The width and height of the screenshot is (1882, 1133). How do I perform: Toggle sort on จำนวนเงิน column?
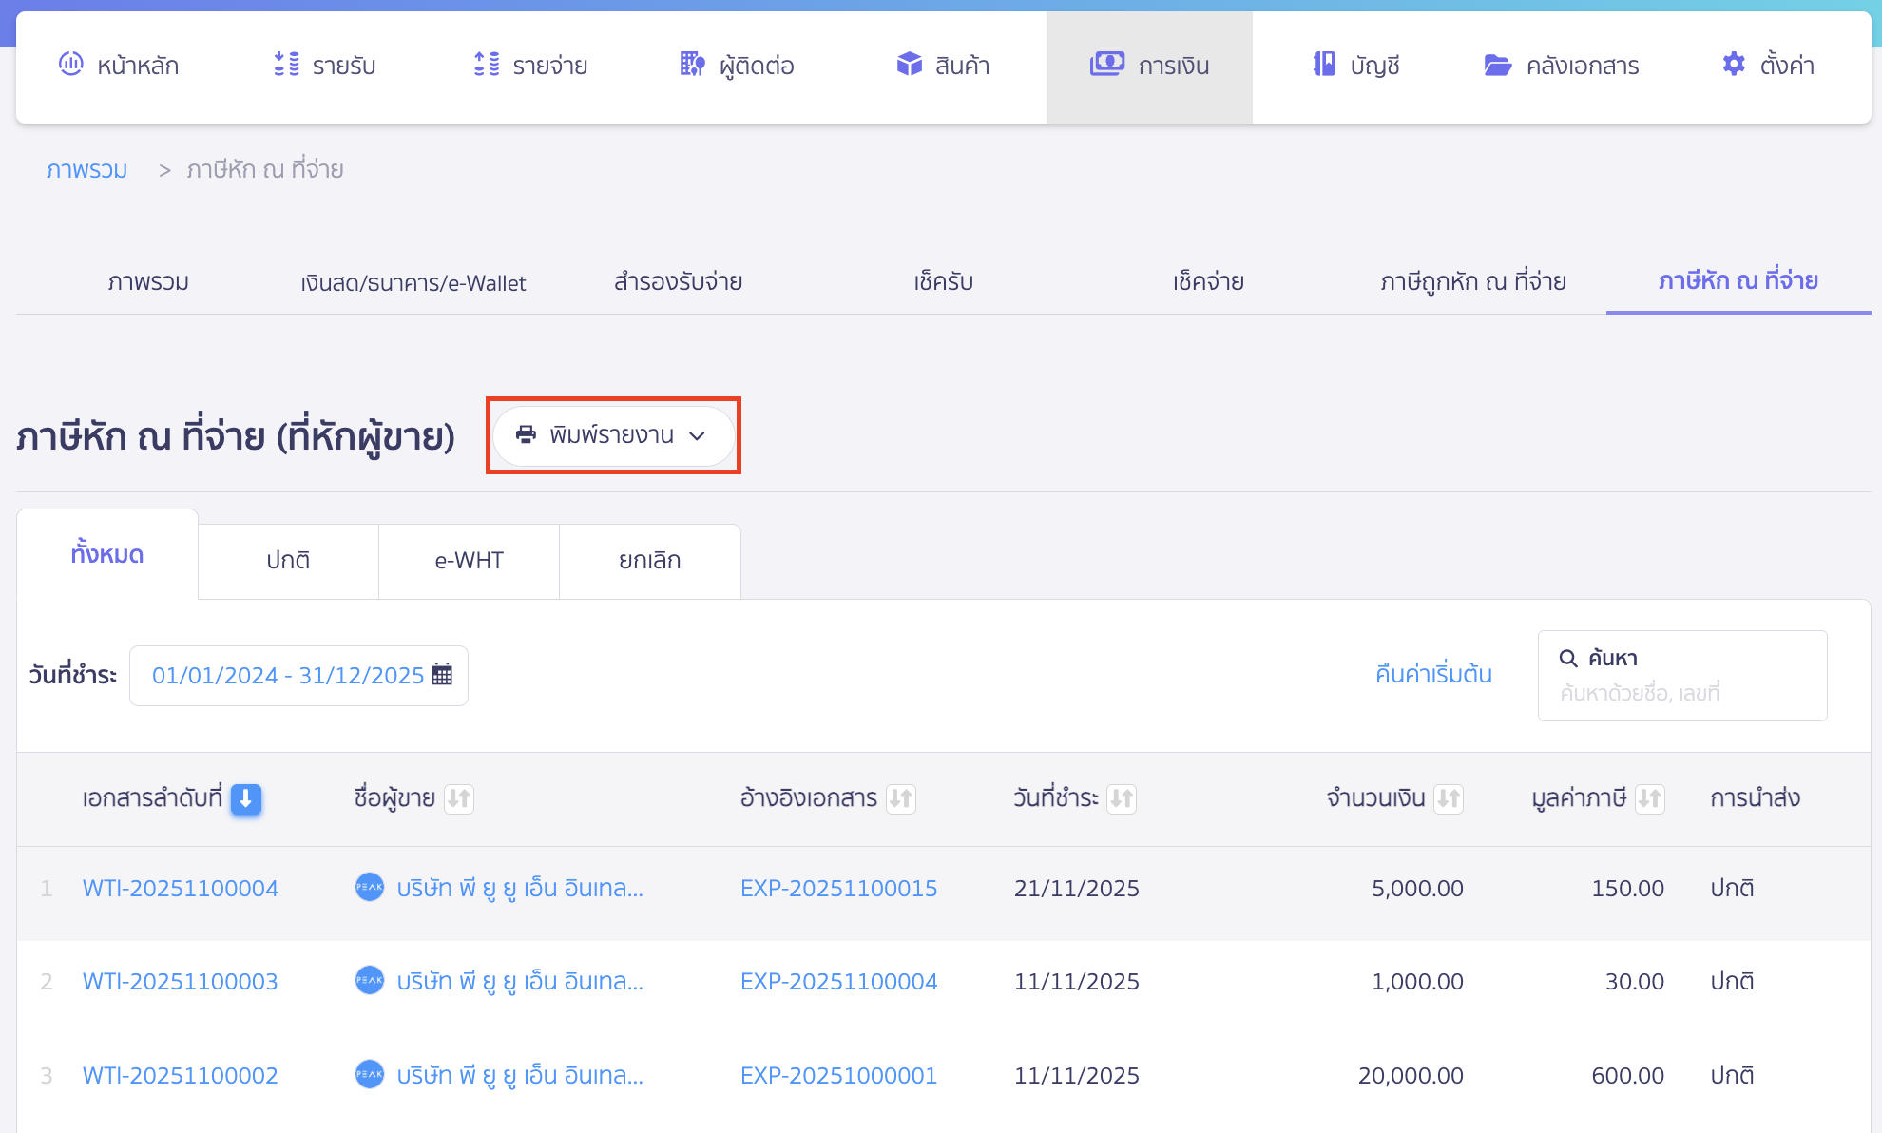pos(1449,798)
